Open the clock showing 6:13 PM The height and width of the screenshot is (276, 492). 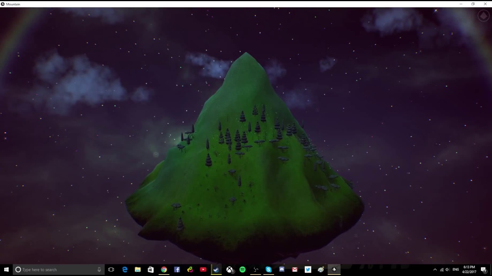click(x=469, y=269)
